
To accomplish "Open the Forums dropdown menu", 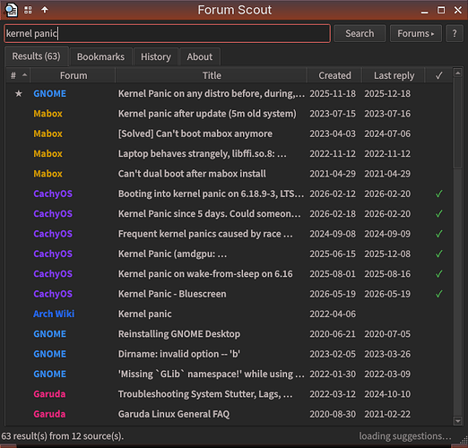I will [x=416, y=33].
